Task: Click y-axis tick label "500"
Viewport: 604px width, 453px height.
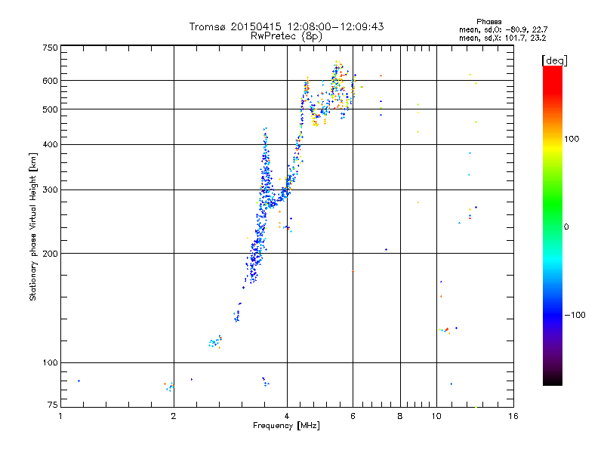Action: point(50,109)
